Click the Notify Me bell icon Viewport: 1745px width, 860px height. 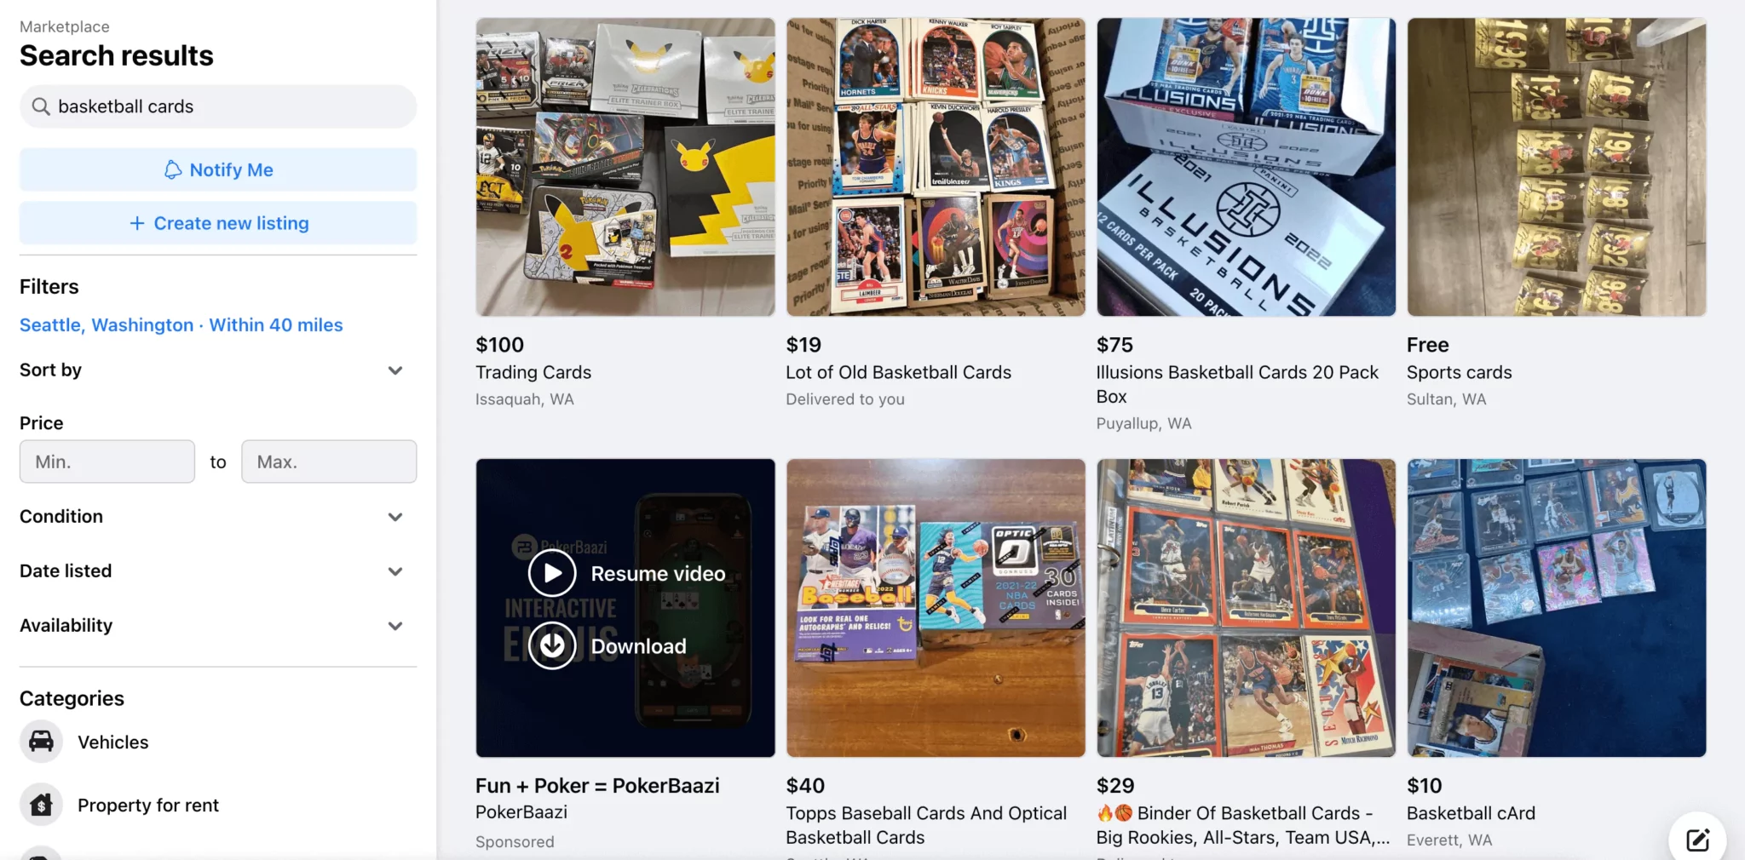[173, 169]
